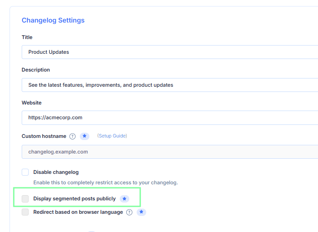The width and height of the screenshot is (318, 232).
Task: Click star badge beside Display segmented posts publicly
Action: (x=125, y=199)
